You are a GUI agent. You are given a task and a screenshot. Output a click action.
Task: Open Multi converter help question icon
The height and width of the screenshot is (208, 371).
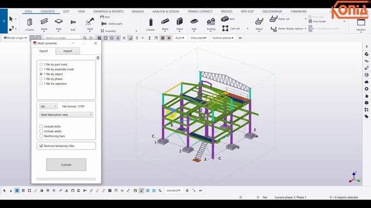98,58
